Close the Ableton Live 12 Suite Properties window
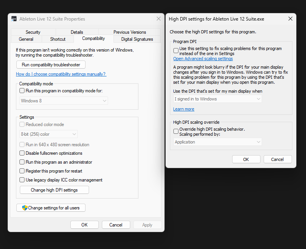306x249 pixels. point(158,19)
